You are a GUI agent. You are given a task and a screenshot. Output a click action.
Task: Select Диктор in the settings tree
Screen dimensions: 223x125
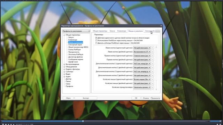click(x=69, y=79)
